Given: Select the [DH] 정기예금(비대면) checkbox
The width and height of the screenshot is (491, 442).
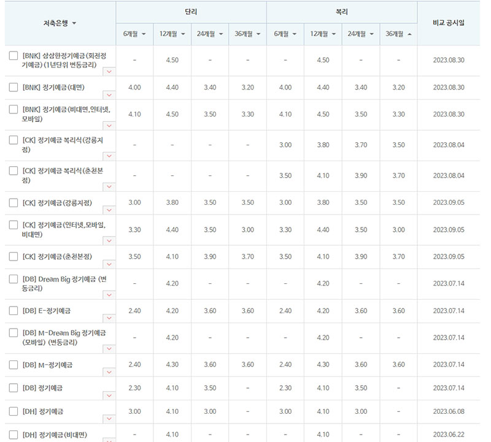Looking at the screenshot, I should click(14, 435).
